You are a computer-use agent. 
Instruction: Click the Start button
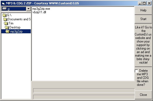[x=143, y=19]
